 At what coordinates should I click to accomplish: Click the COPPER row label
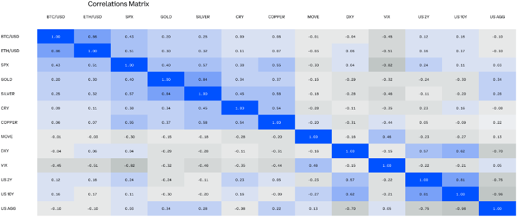point(8,123)
